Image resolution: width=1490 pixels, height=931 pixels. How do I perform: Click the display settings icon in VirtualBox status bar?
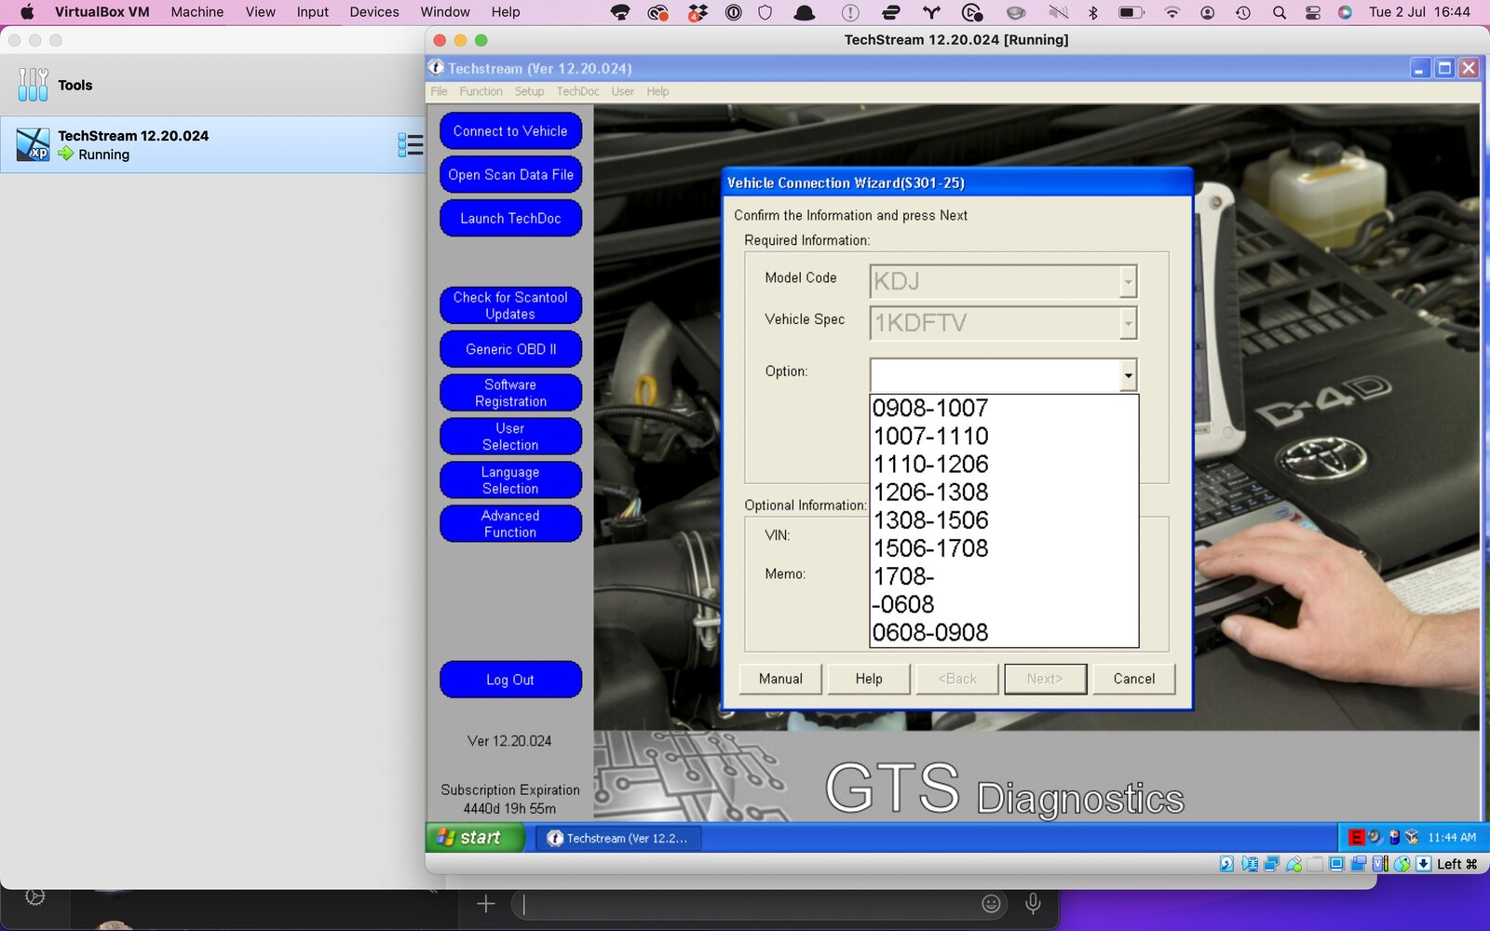pyautogui.click(x=1336, y=864)
